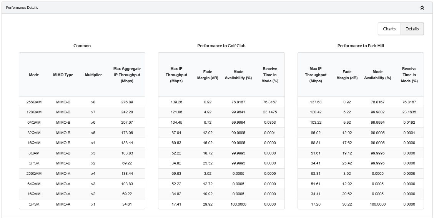The width and height of the screenshot is (434, 219).
Task: Click Park Hill 137.63 throughput value
Action: tap(316, 102)
